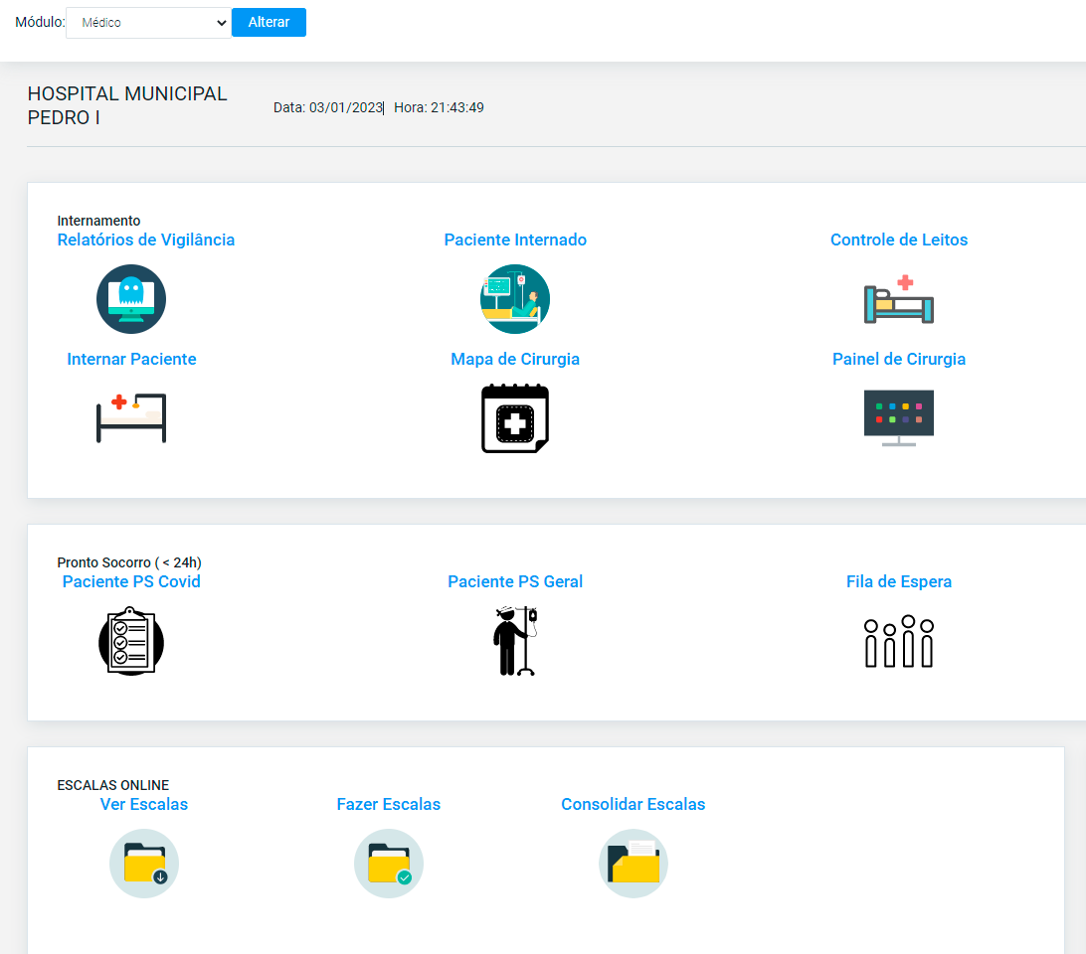Click the Controle de Leitos bed icon
1086x954 pixels.
[x=899, y=299]
